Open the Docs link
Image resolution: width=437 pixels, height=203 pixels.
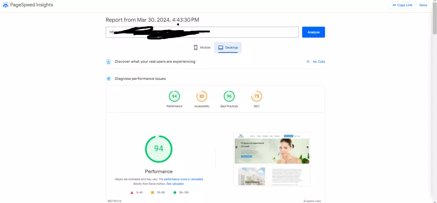(x=423, y=5)
